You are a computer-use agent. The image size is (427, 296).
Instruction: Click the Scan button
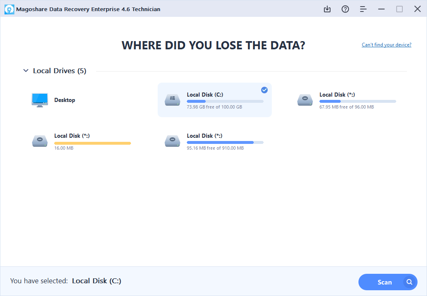coord(385,282)
